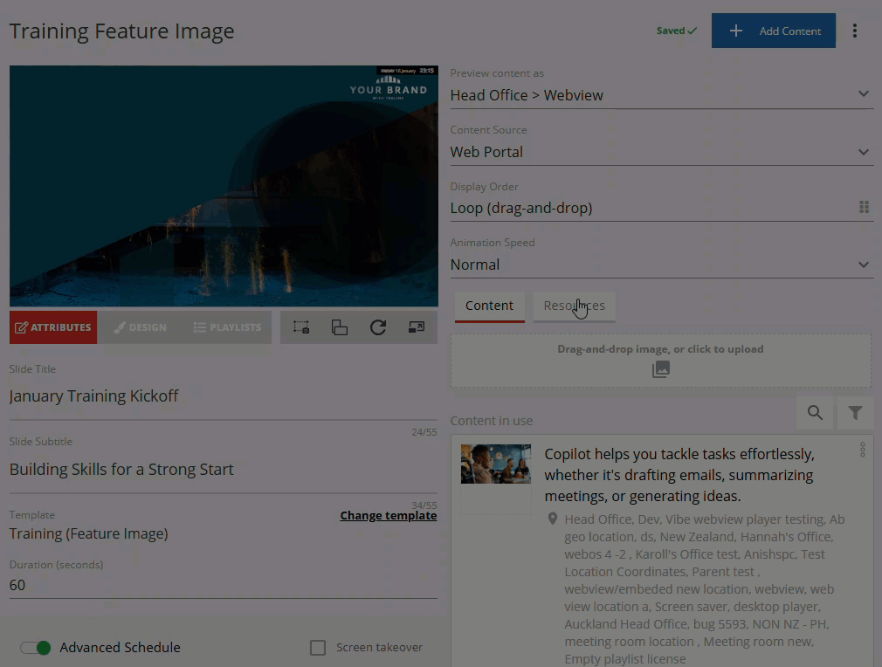Click the search icon above content list
882x667 pixels.
coord(815,413)
